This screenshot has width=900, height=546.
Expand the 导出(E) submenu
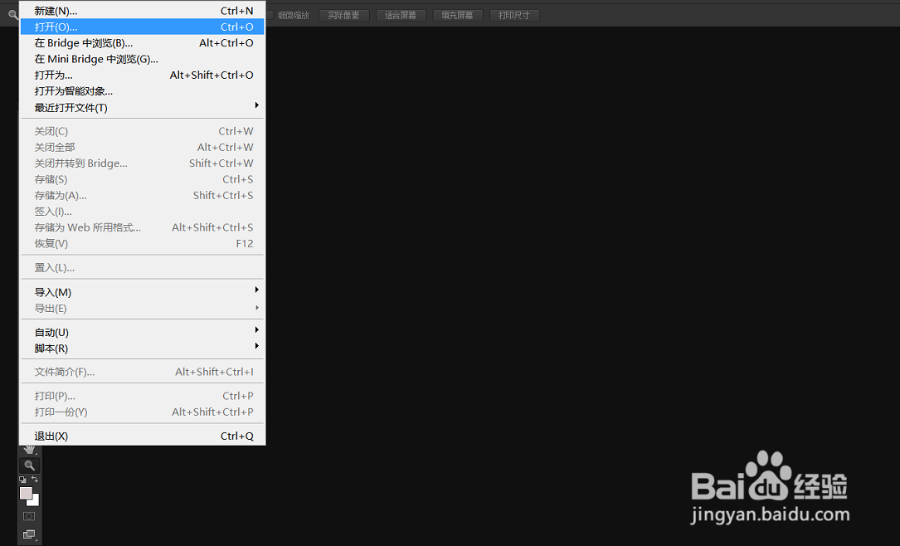pos(143,309)
